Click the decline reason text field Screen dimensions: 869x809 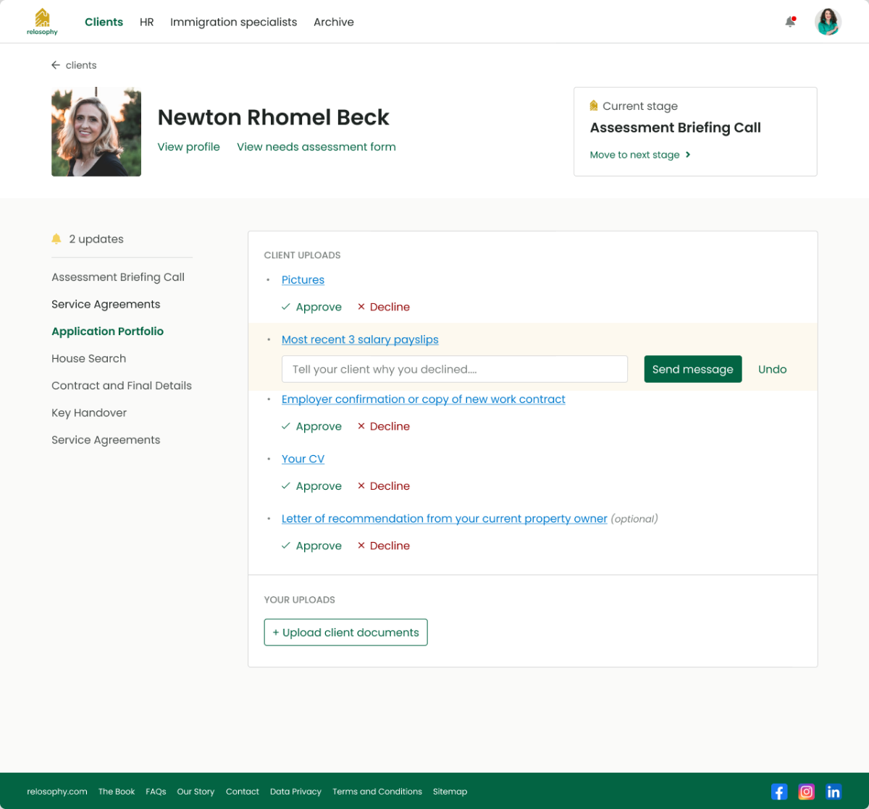(x=455, y=369)
